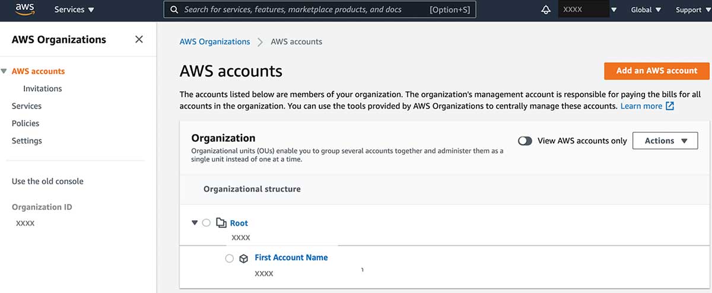Click Add an AWS account button
The image size is (712, 293).
click(656, 71)
